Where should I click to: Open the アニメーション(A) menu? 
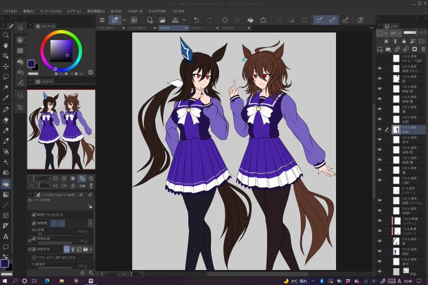pos(50,11)
